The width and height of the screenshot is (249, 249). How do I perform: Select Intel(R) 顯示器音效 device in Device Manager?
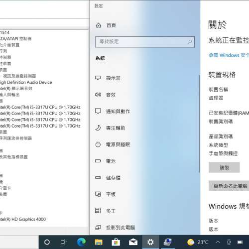click(x=16, y=89)
